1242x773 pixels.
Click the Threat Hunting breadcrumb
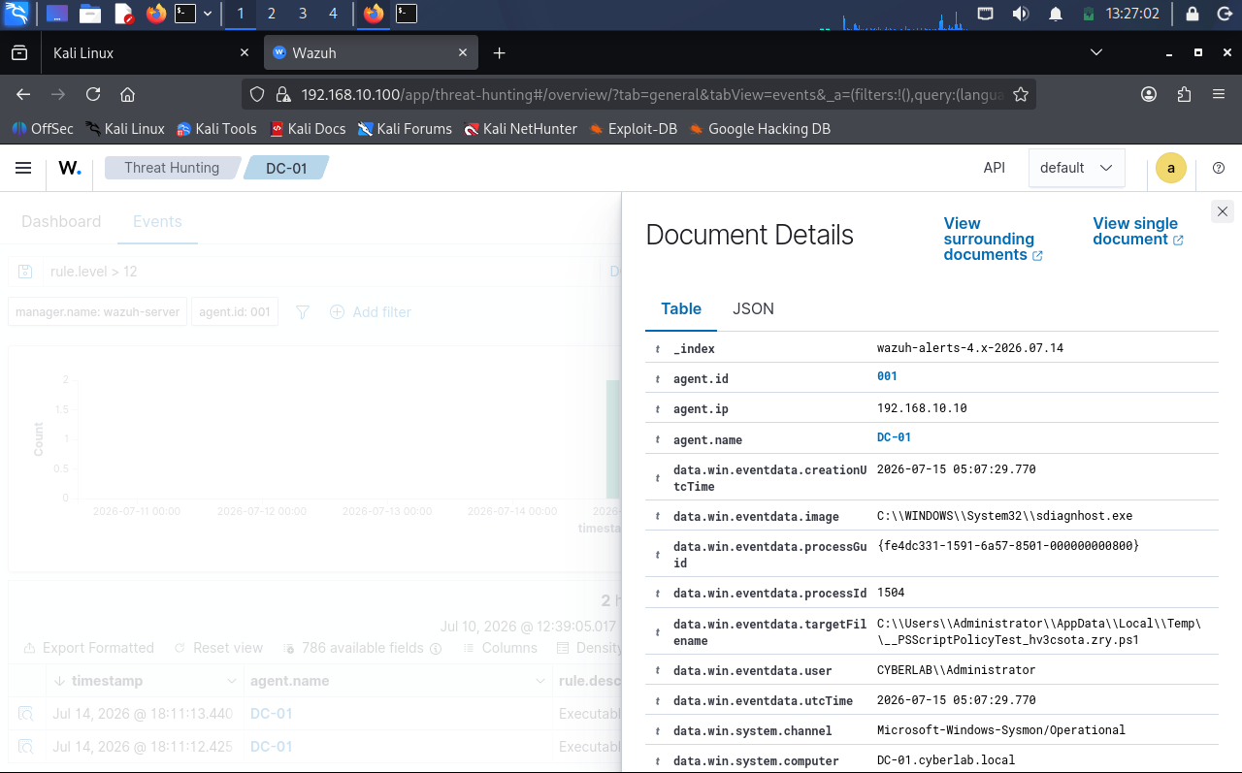(172, 168)
